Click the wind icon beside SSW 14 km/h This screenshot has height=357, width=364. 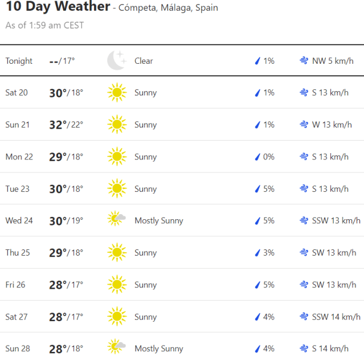[x=304, y=317]
